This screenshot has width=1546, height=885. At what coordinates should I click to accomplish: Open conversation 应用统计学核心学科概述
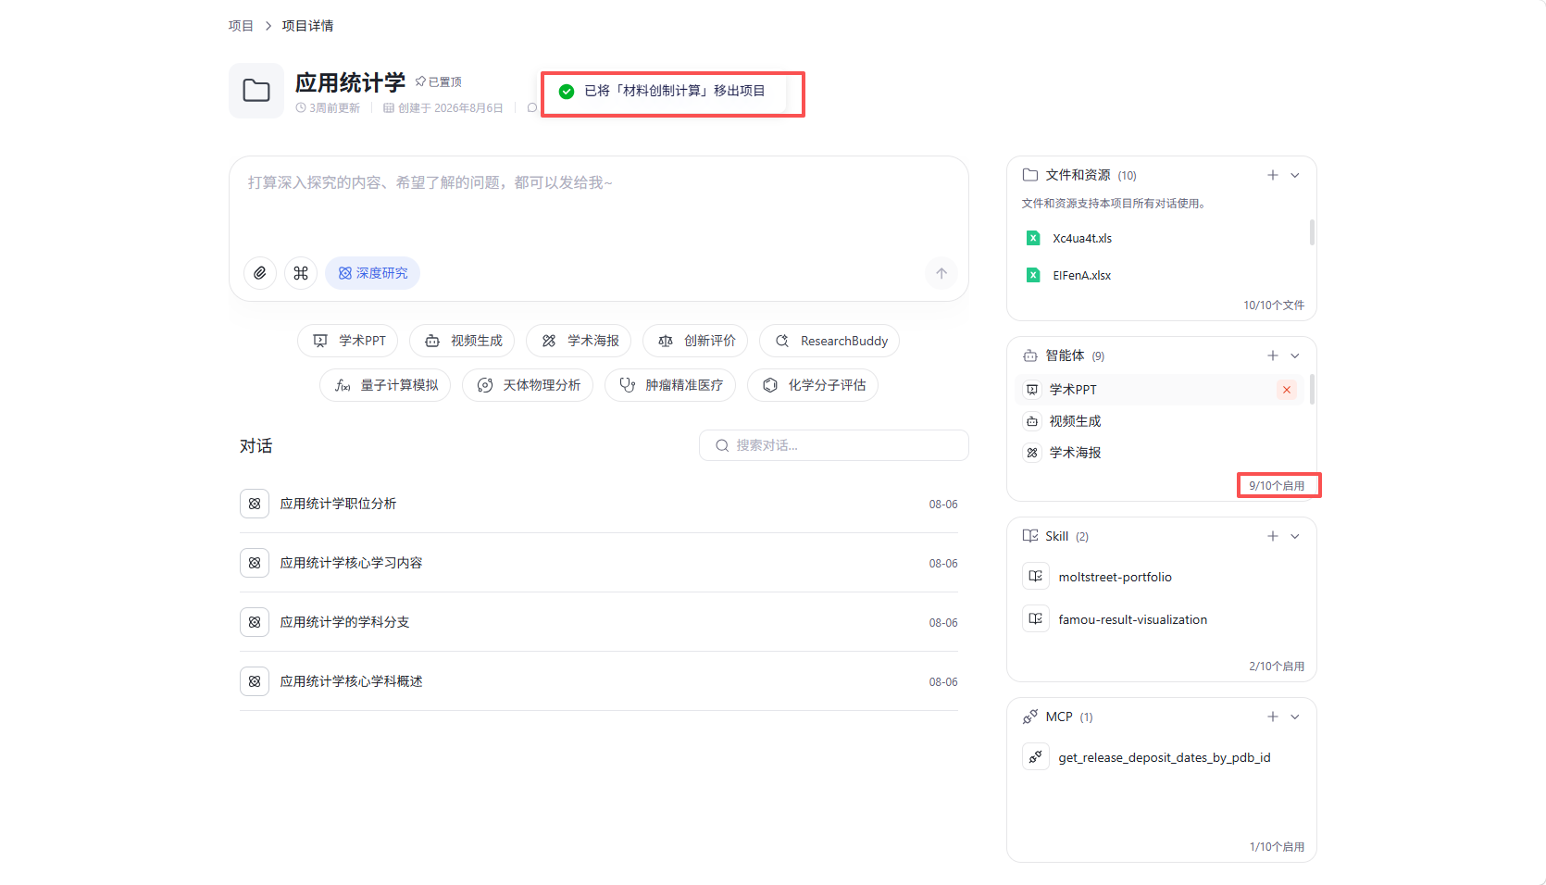599,681
